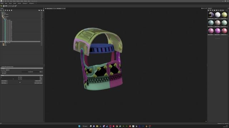
Task: Open the Material menu
Action: tap(14, 1)
